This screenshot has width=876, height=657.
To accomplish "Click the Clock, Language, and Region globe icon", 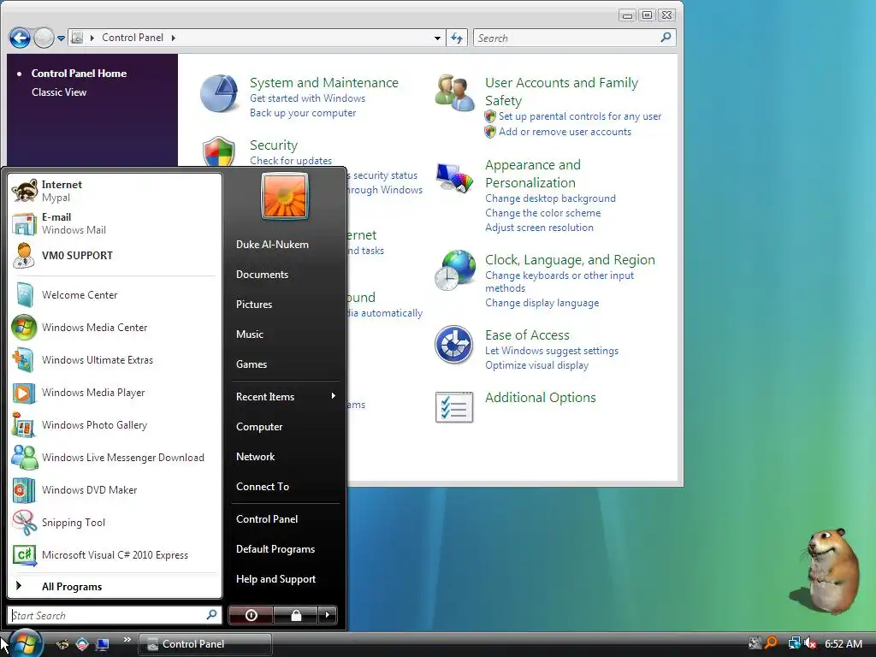I will [455, 270].
